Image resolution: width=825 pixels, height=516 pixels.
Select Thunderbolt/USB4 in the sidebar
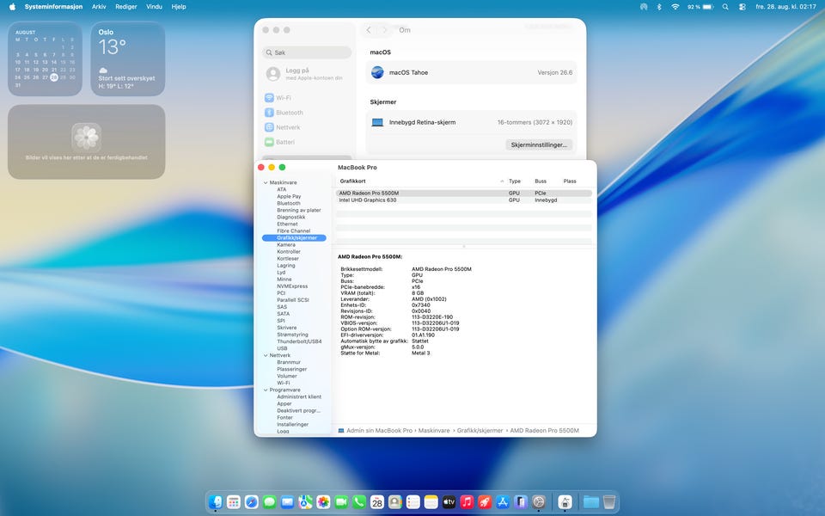pos(299,341)
